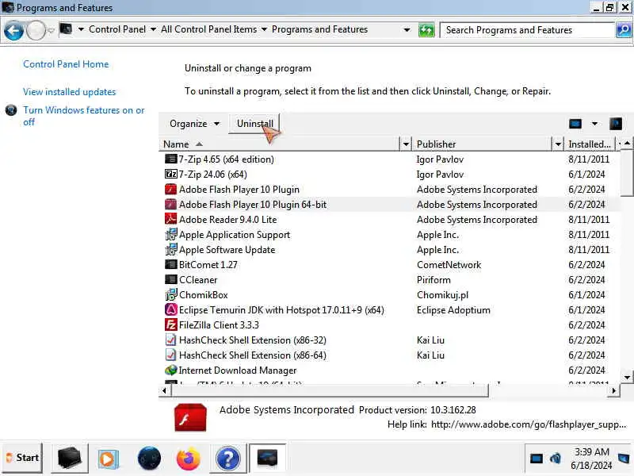Select 7-Zip 24.06 (x64) icon
The height and width of the screenshot is (476, 634).
pos(171,174)
